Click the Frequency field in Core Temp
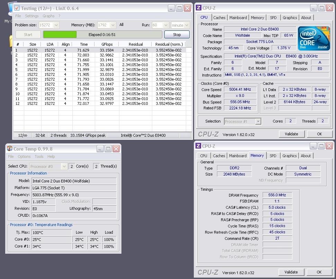This screenshot has height=279, width=336. [x=74, y=195]
